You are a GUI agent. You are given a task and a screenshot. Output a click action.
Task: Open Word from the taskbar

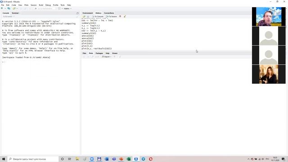click(107, 159)
